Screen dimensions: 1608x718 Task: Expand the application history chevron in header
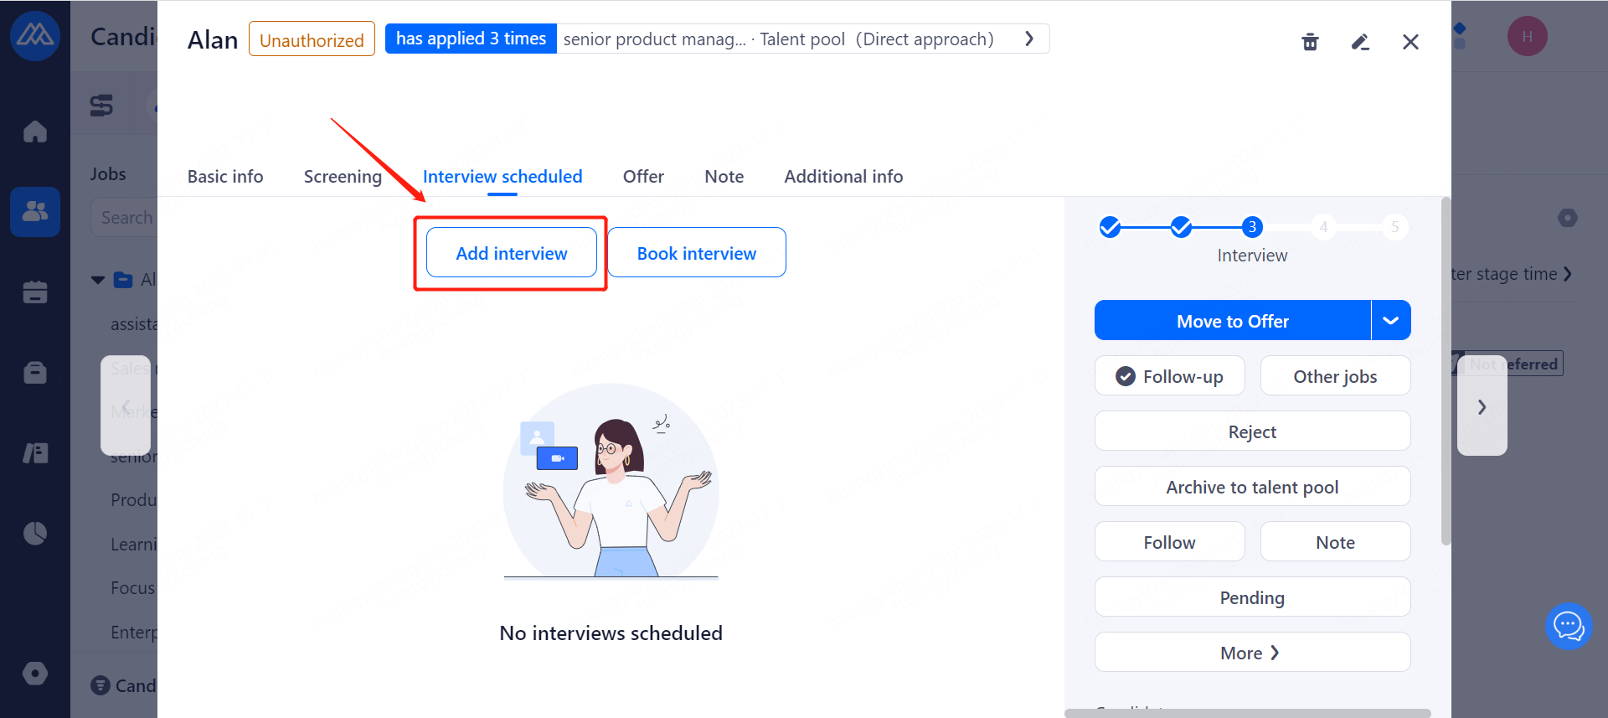[1029, 39]
